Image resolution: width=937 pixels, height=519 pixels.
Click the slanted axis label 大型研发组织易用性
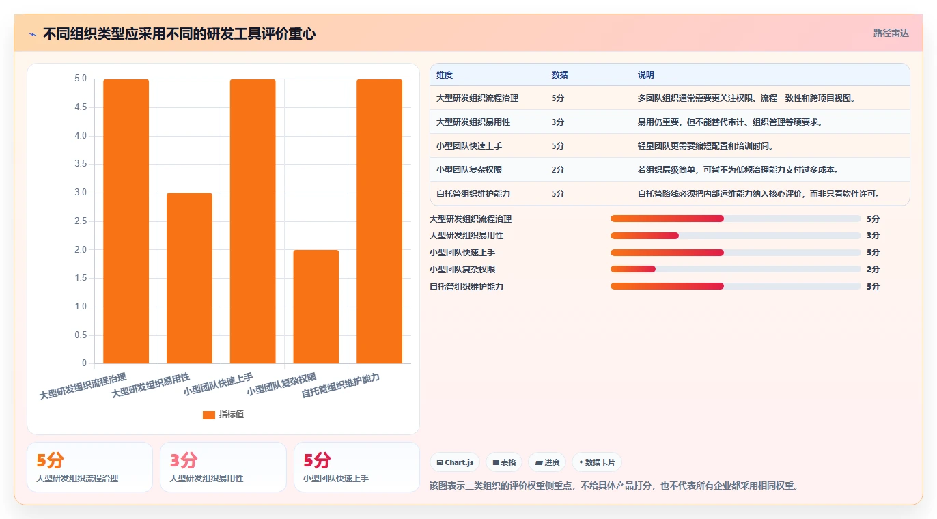(150, 385)
